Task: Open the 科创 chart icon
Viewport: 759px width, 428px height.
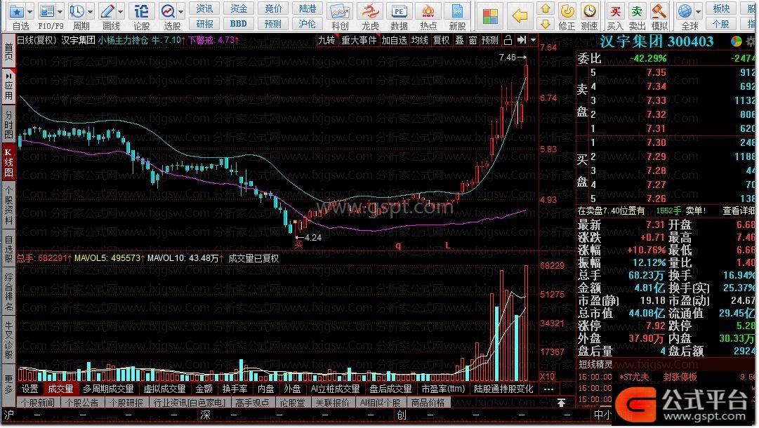Action: pyautogui.click(x=340, y=11)
